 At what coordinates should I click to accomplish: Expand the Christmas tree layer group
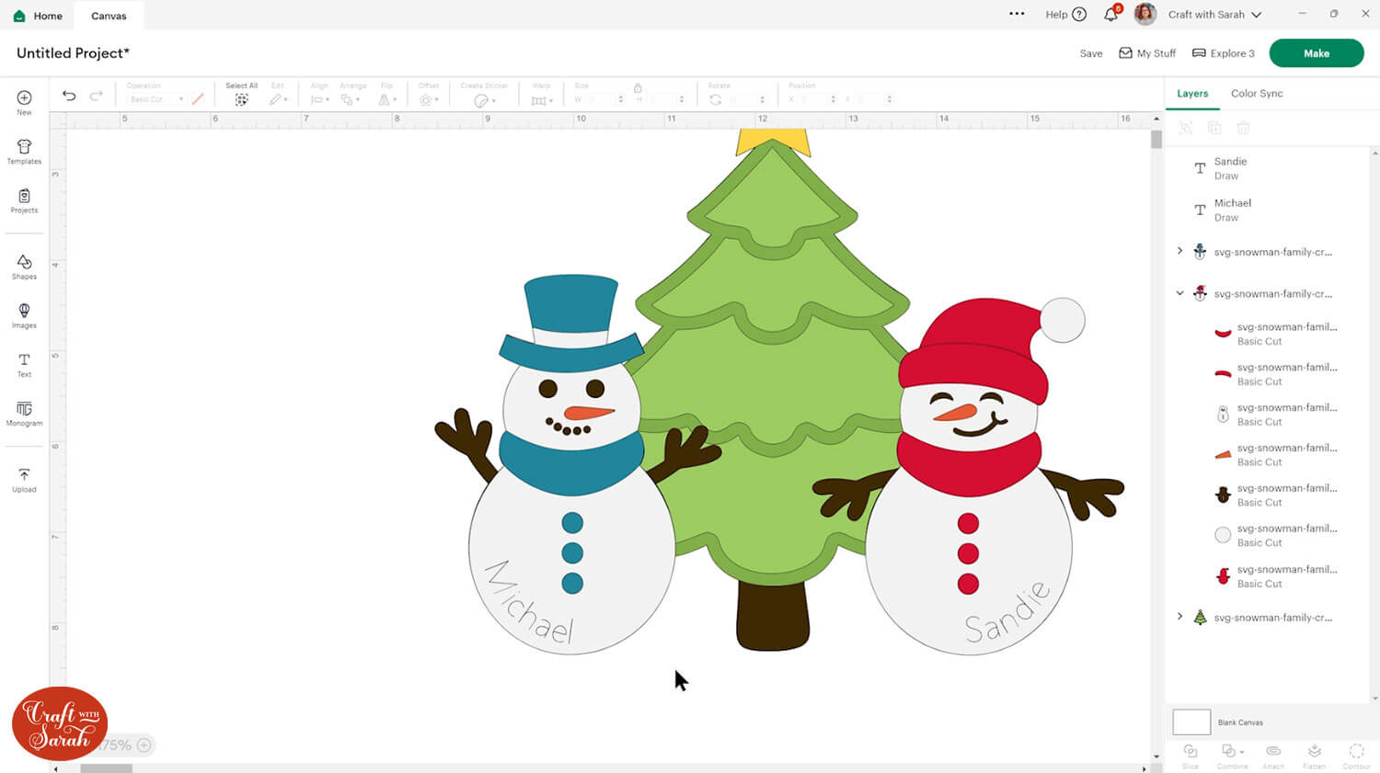[x=1180, y=617]
